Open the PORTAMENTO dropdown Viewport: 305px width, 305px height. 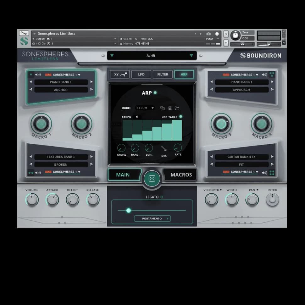152,219
